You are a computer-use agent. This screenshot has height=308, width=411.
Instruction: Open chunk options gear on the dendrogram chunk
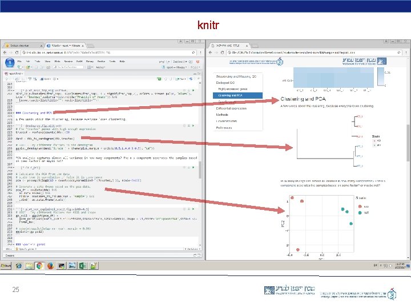click(184, 125)
